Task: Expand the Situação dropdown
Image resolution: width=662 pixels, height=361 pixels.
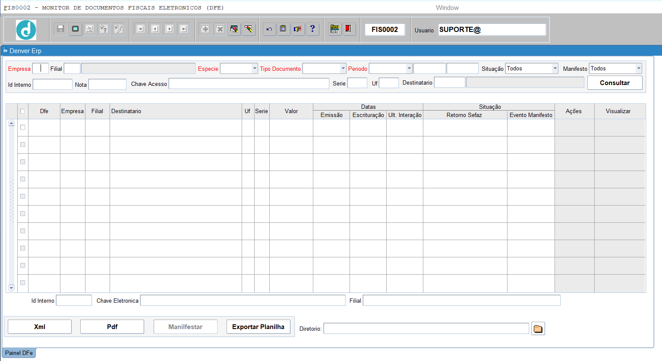Action: 555,69
